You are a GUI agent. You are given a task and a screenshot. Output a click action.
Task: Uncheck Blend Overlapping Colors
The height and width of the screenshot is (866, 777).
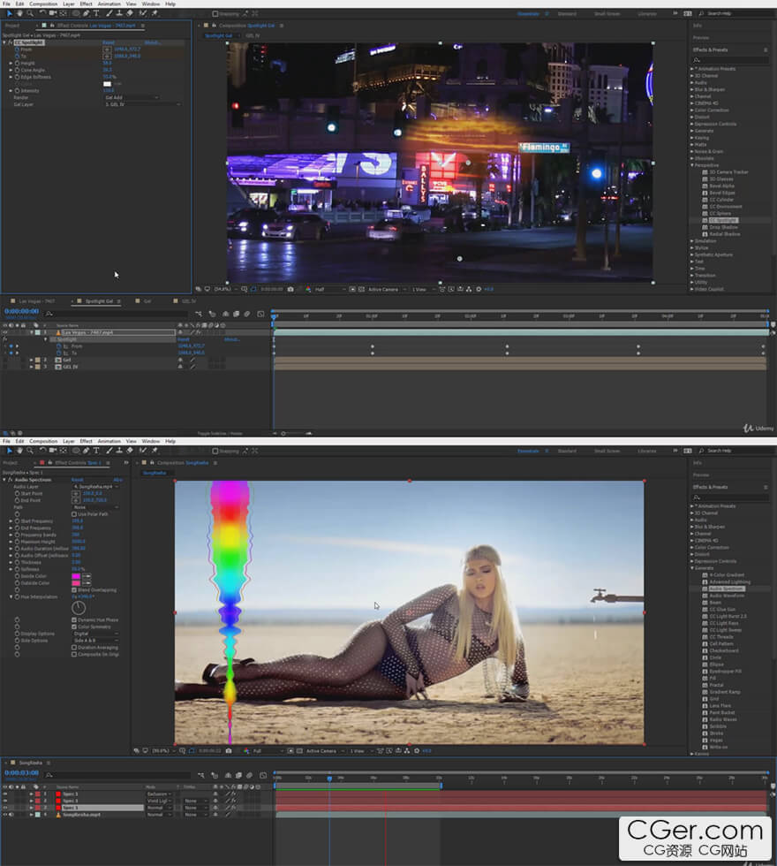[74, 590]
